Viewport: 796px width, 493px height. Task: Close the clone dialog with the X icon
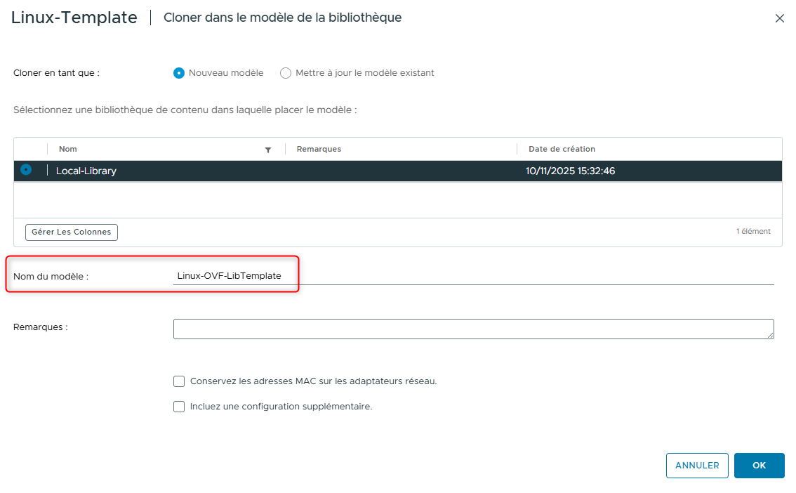point(779,18)
